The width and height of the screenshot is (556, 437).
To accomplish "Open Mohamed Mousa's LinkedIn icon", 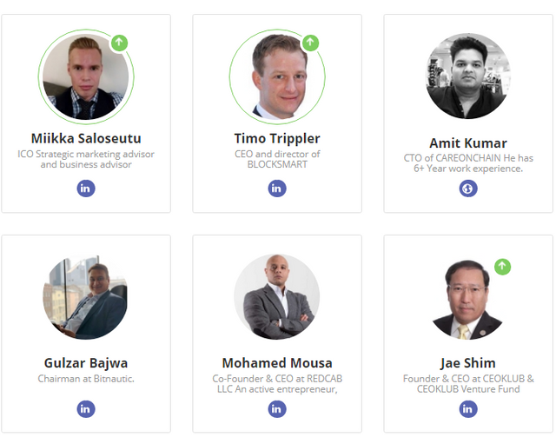I will coord(277,408).
